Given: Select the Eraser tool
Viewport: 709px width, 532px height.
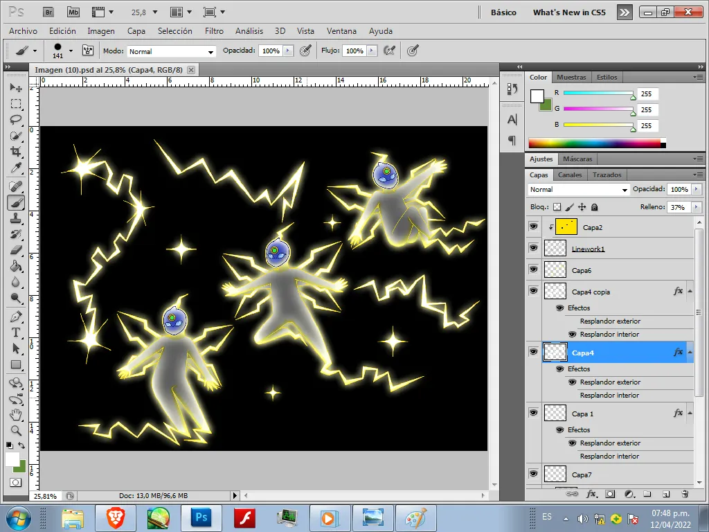Looking at the screenshot, I should tap(16, 249).
